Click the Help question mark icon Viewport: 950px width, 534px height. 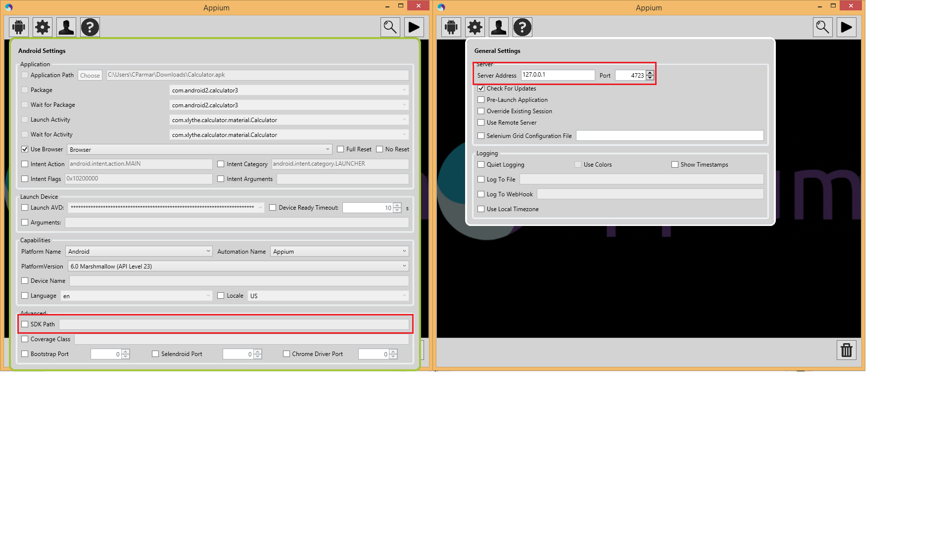pos(90,27)
